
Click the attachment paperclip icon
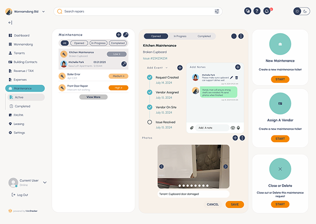click(x=192, y=128)
